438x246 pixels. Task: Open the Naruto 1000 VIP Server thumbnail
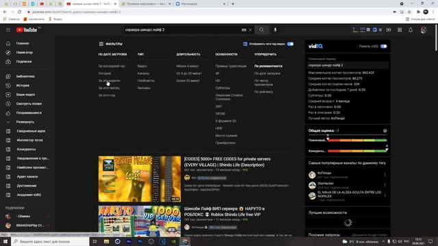tap(140, 221)
